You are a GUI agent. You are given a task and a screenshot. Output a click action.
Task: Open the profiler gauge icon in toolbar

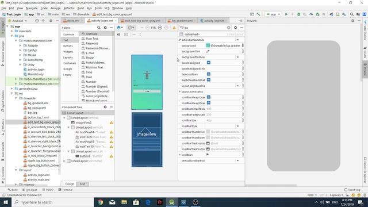tap(311, 14)
